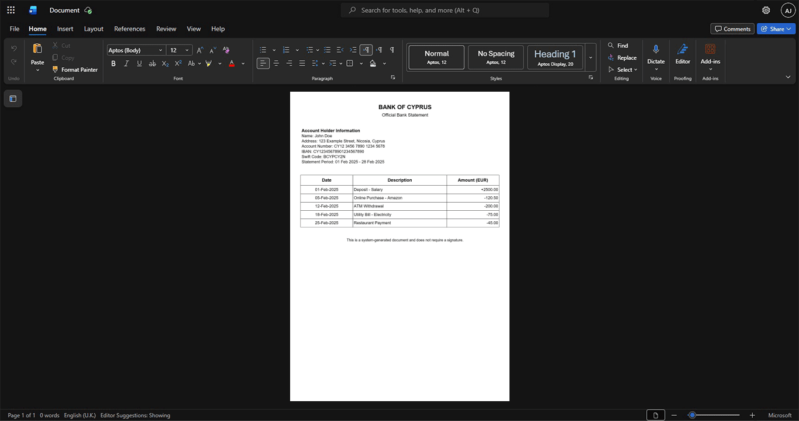Apply the Normal style

coord(436,57)
